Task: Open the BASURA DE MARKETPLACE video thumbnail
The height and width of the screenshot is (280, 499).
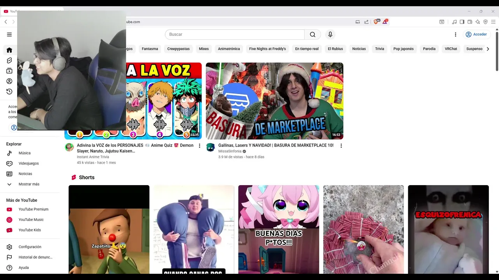Action: [x=274, y=101]
